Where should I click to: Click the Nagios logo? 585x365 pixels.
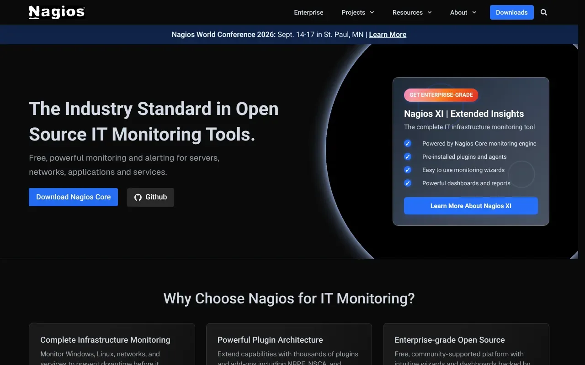(x=57, y=12)
